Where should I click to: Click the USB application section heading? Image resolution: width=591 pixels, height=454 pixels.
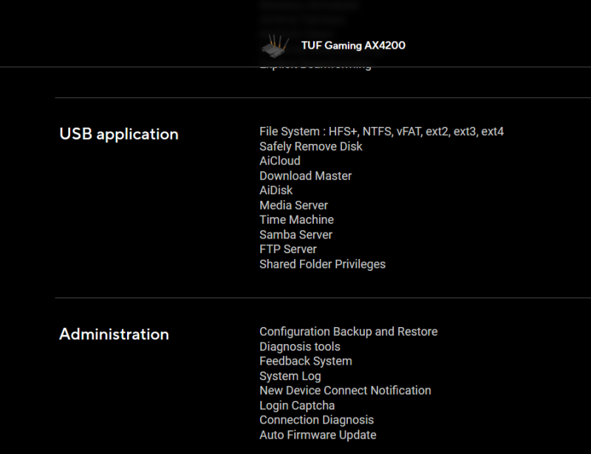pyautogui.click(x=119, y=134)
